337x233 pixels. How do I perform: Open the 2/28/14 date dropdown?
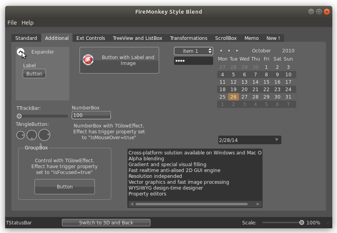277,140
